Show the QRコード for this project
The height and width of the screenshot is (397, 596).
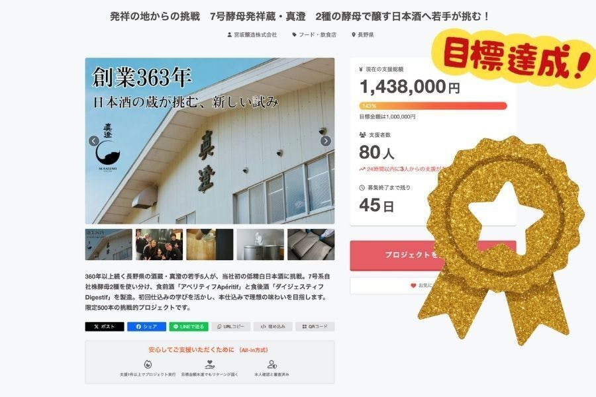pyautogui.click(x=315, y=327)
